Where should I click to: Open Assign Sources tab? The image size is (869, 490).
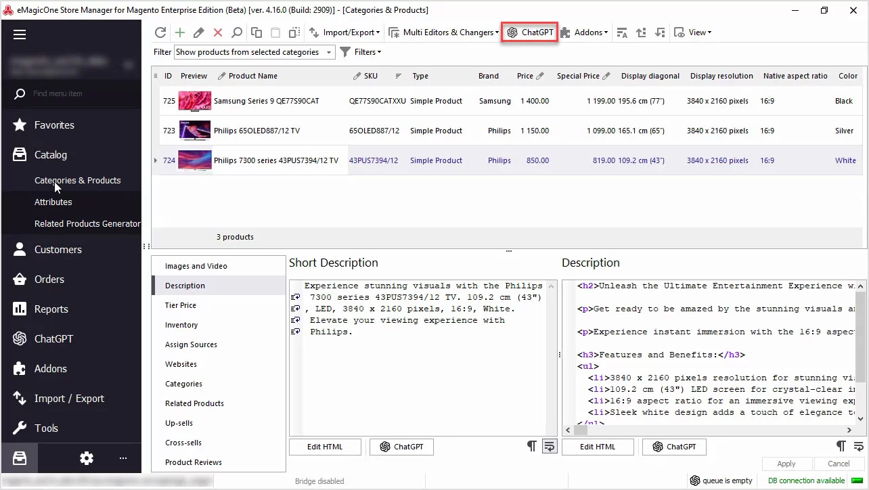[x=219, y=344]
